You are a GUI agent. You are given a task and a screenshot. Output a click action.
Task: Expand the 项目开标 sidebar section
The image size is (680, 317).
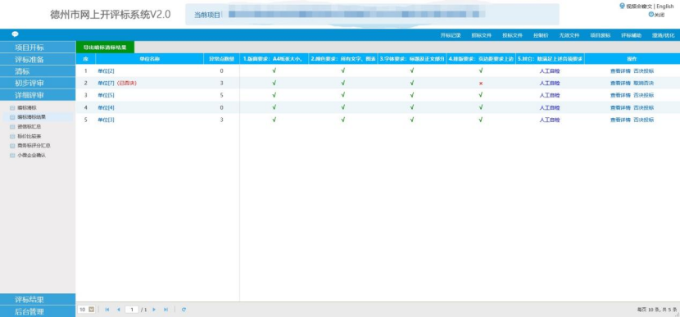point(38,48)
